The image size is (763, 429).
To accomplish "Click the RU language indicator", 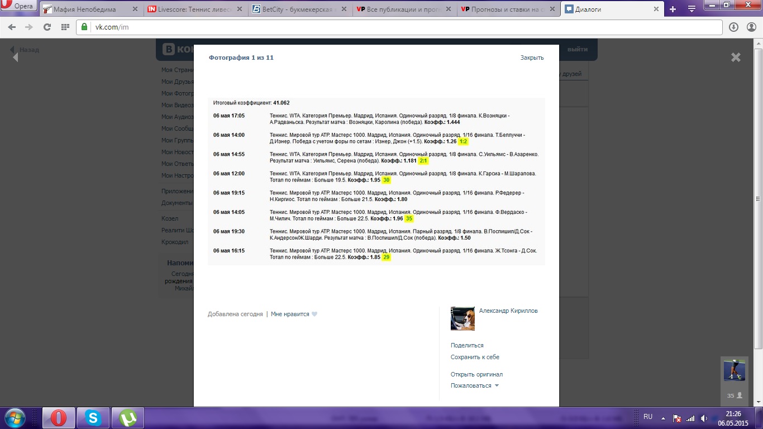I will click(x=648, y=417).
